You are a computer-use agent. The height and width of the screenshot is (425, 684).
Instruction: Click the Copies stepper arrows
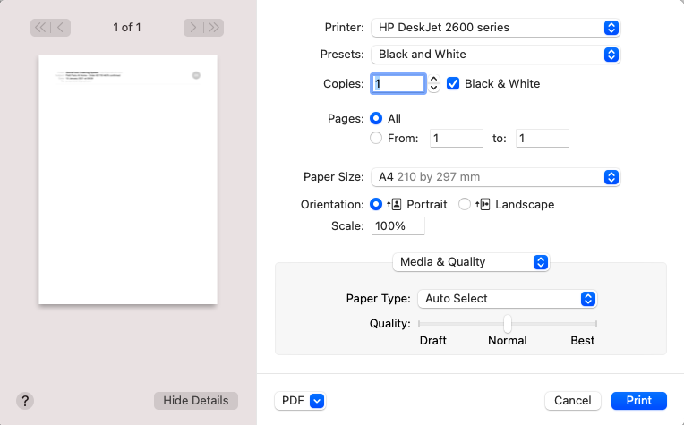point(434,84)
